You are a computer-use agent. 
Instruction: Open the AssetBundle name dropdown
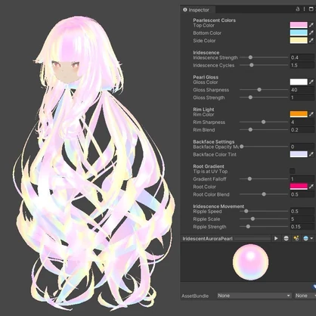(254, 296)
